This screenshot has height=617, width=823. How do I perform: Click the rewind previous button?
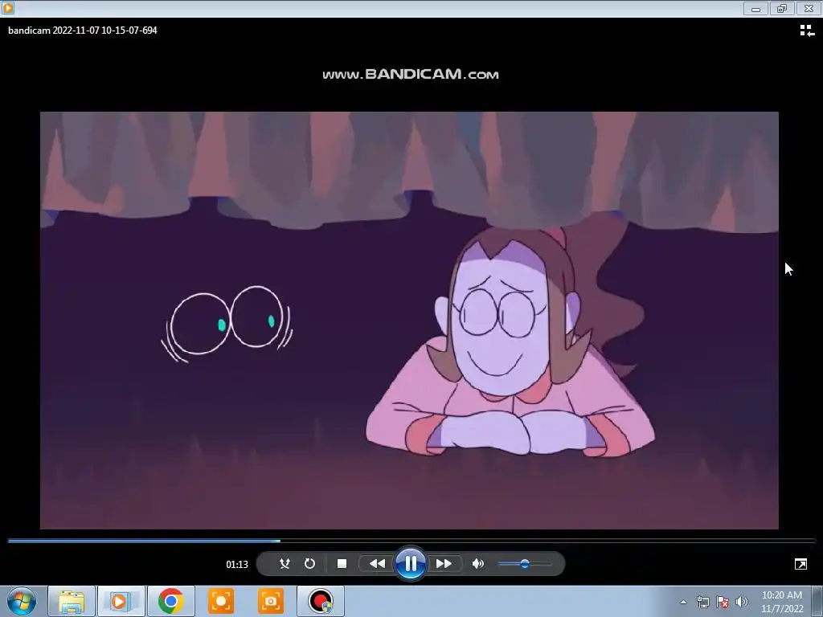pos(377,563)
